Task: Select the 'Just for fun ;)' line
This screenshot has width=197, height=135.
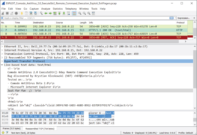Action: pos(100,91)
